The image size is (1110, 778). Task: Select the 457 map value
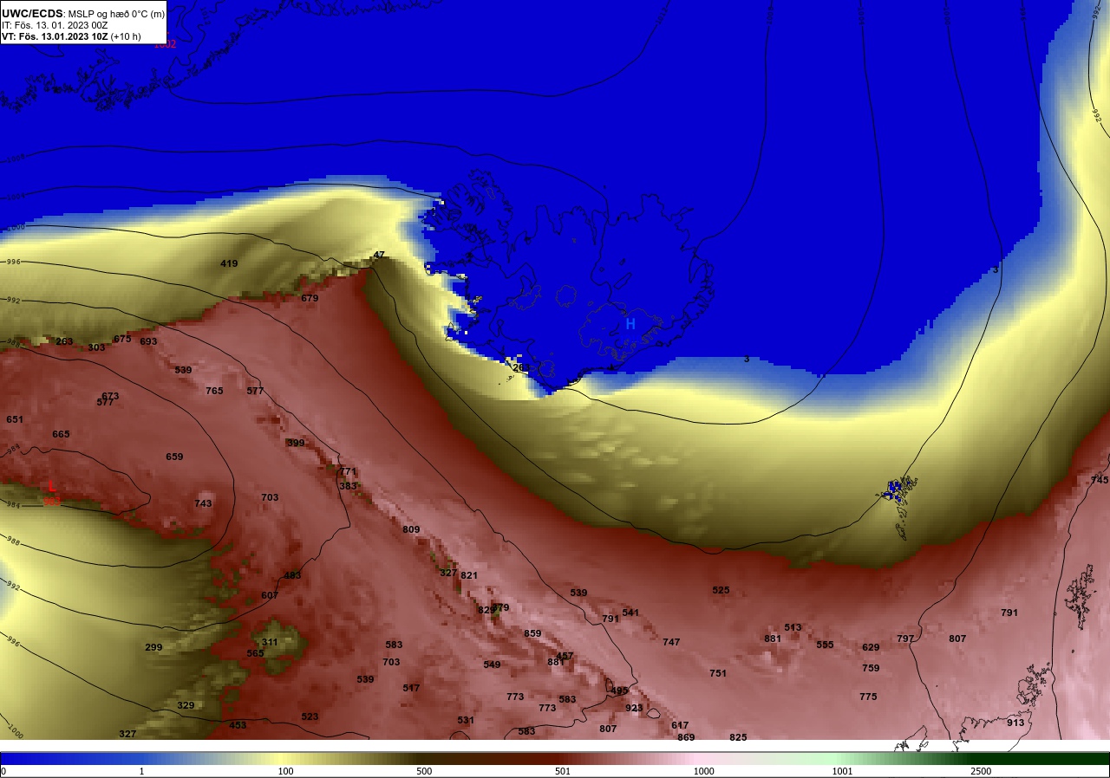(x=565, y=656)
